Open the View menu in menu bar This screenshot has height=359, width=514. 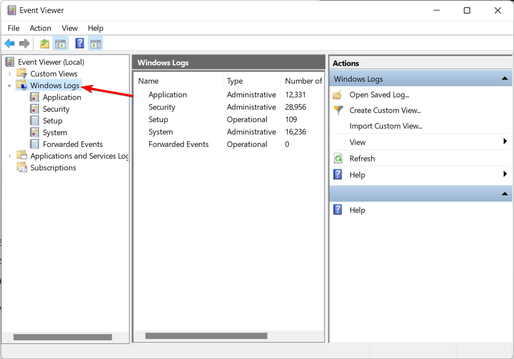pos(70,28)
